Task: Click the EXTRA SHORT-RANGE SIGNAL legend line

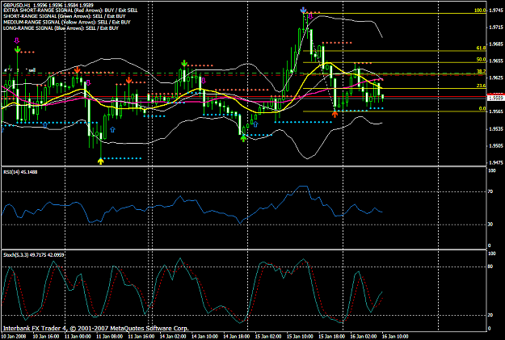Action: pos(70,10)
